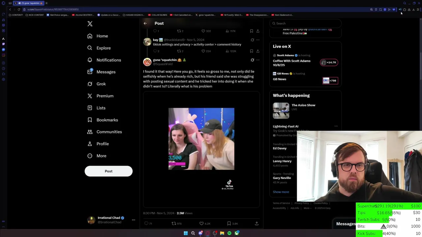Like the main post with 4.2K likes
Image resolution: width=422 pixels, height=237 pixels.
205,224
